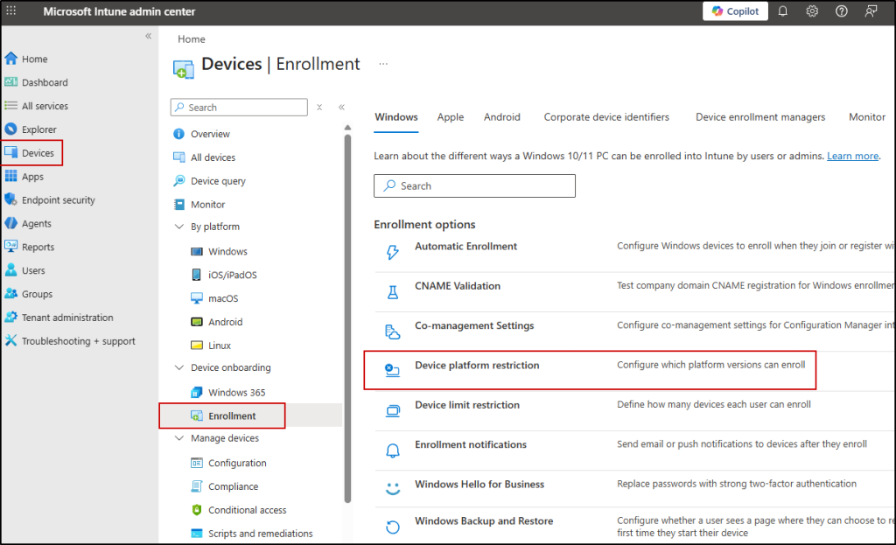Open the settings gear icon
896x545 pixels.
pos(812,11)
